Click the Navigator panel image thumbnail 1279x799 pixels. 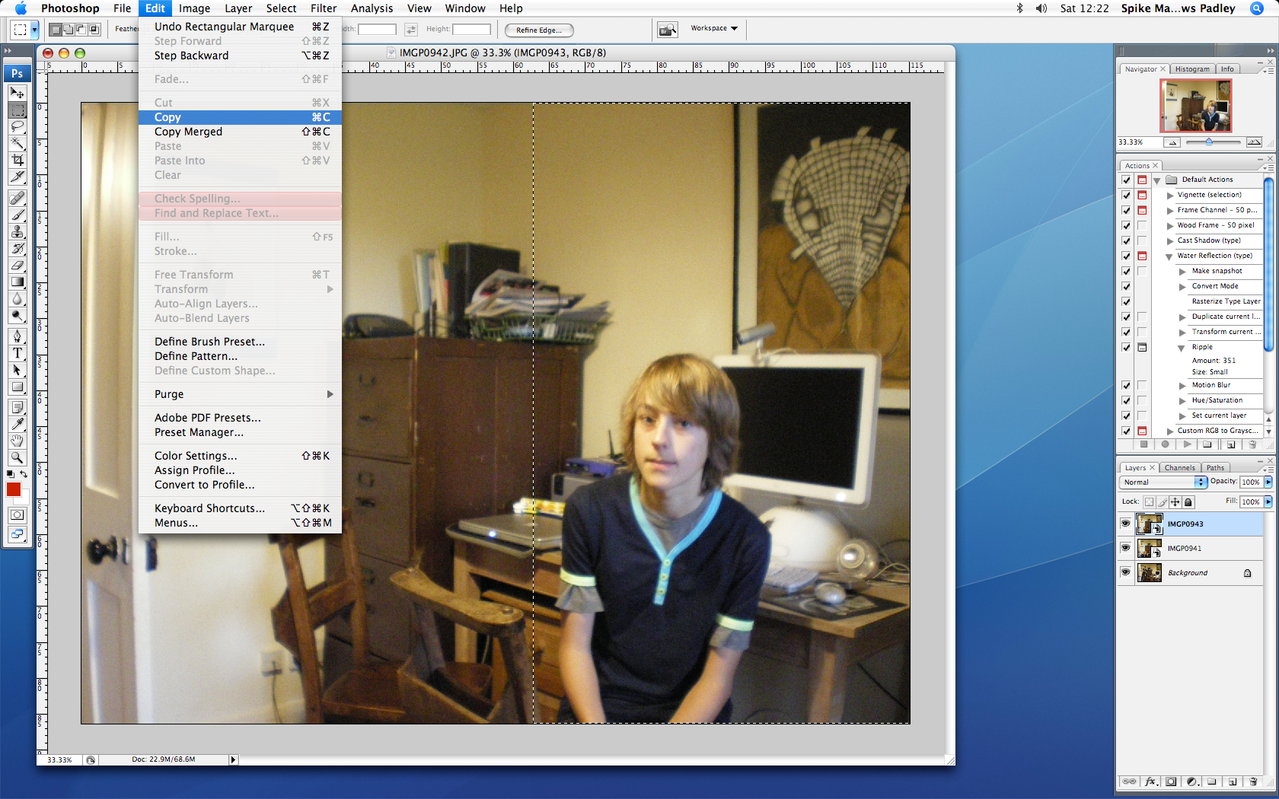coord(1195,106)
